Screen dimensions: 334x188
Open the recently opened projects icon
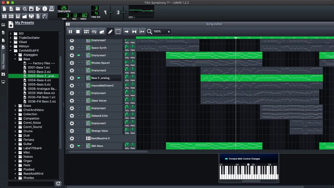pyautogui.click(x=25, y=9)
